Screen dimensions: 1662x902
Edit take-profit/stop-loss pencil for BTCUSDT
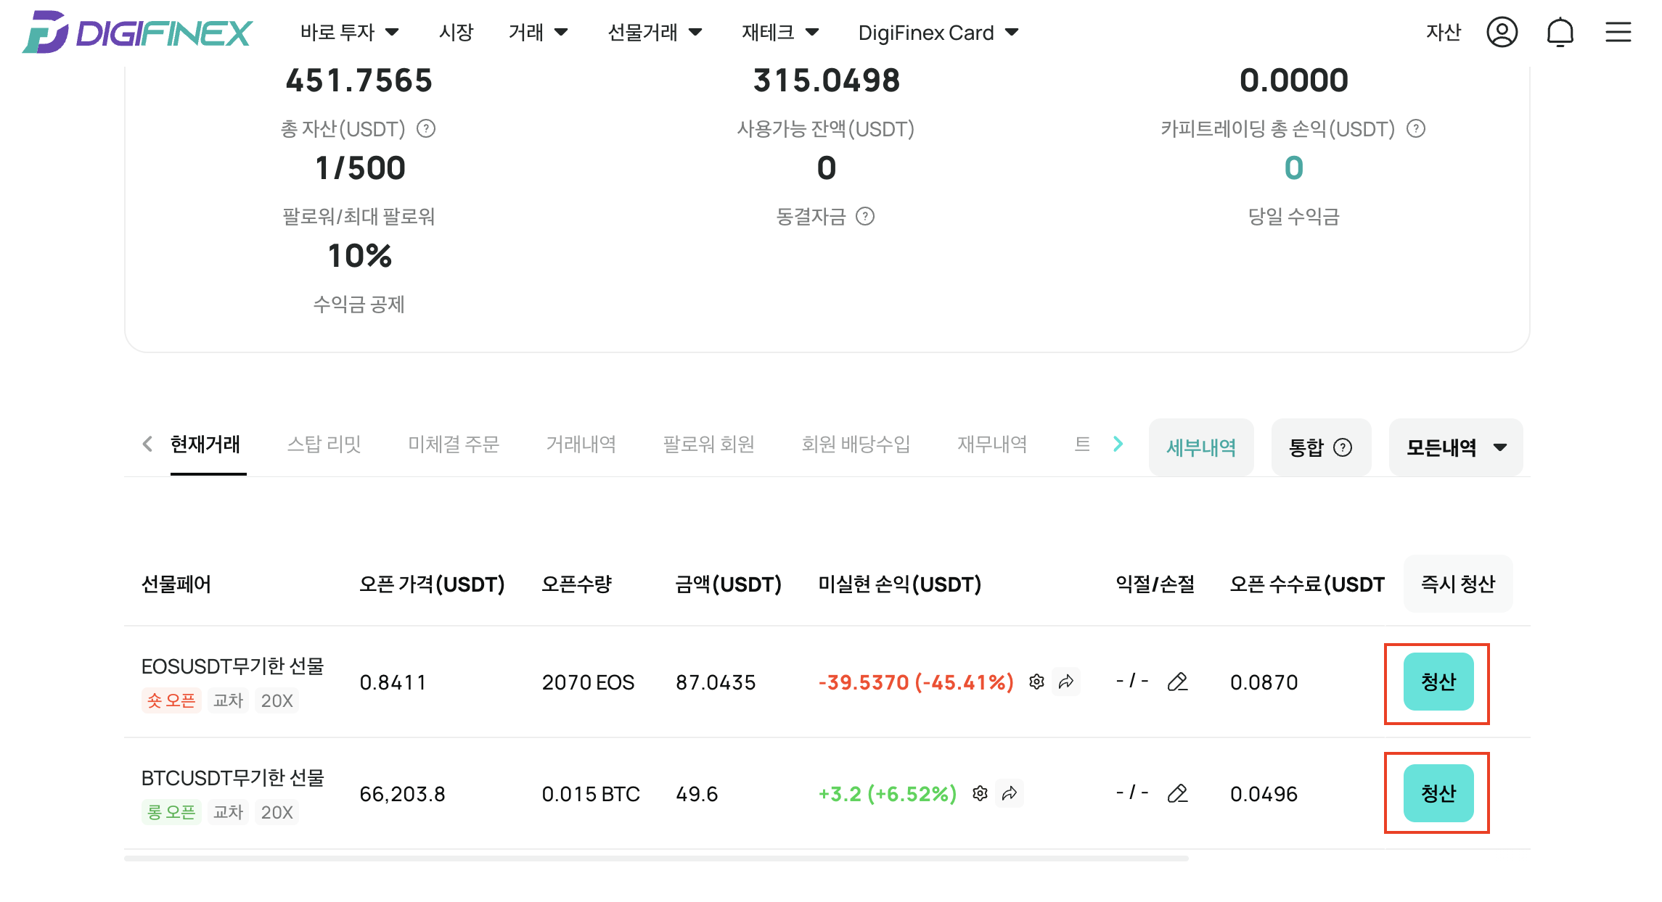tap(1177, 793)
